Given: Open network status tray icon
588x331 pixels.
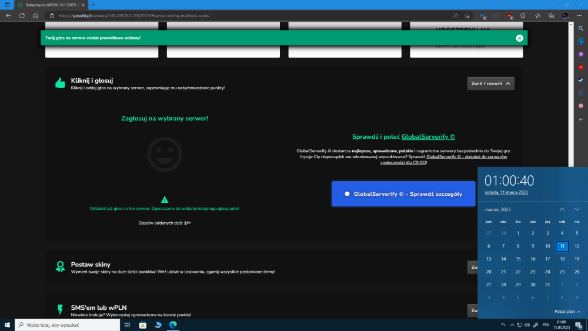Looking at the screenshot, I should point(519,325).
